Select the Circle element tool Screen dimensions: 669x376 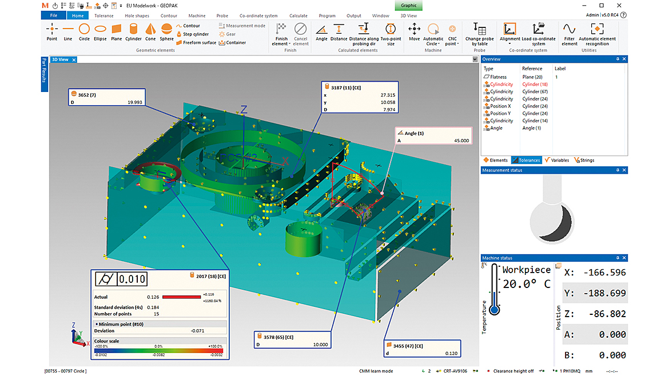tap(84, 33)
